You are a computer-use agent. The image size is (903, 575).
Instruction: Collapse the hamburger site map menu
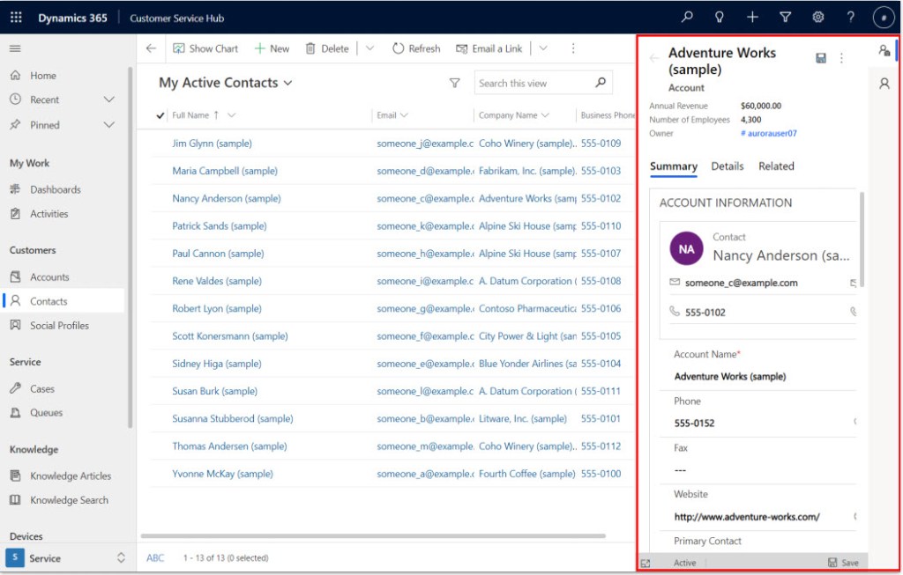15,48
